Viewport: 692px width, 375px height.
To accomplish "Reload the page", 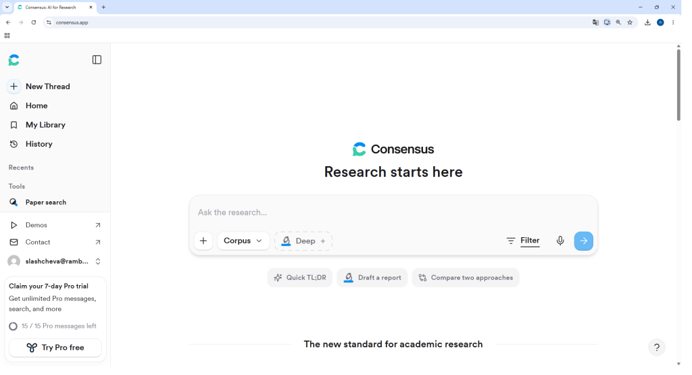I will tap(34, 22).
